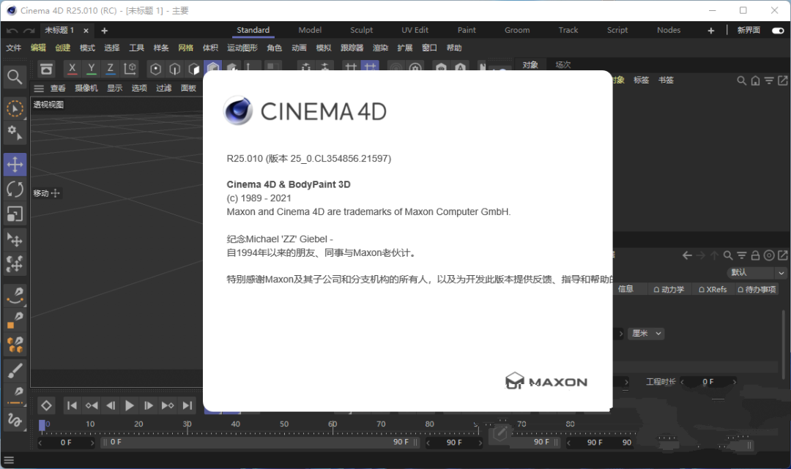The height and width of the screenshot is (469, 791).
Task: Click search icon in object manager
Action: tap(741, 80)
